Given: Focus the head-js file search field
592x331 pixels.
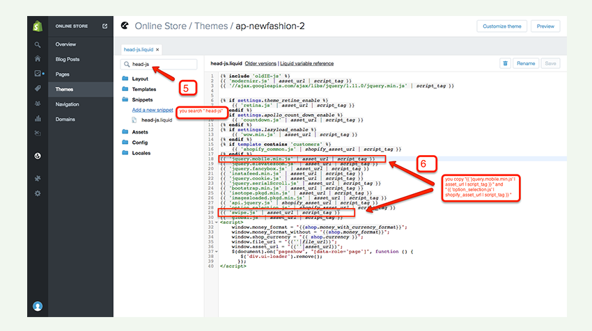Looking at the screenshot, I should 159,64.
